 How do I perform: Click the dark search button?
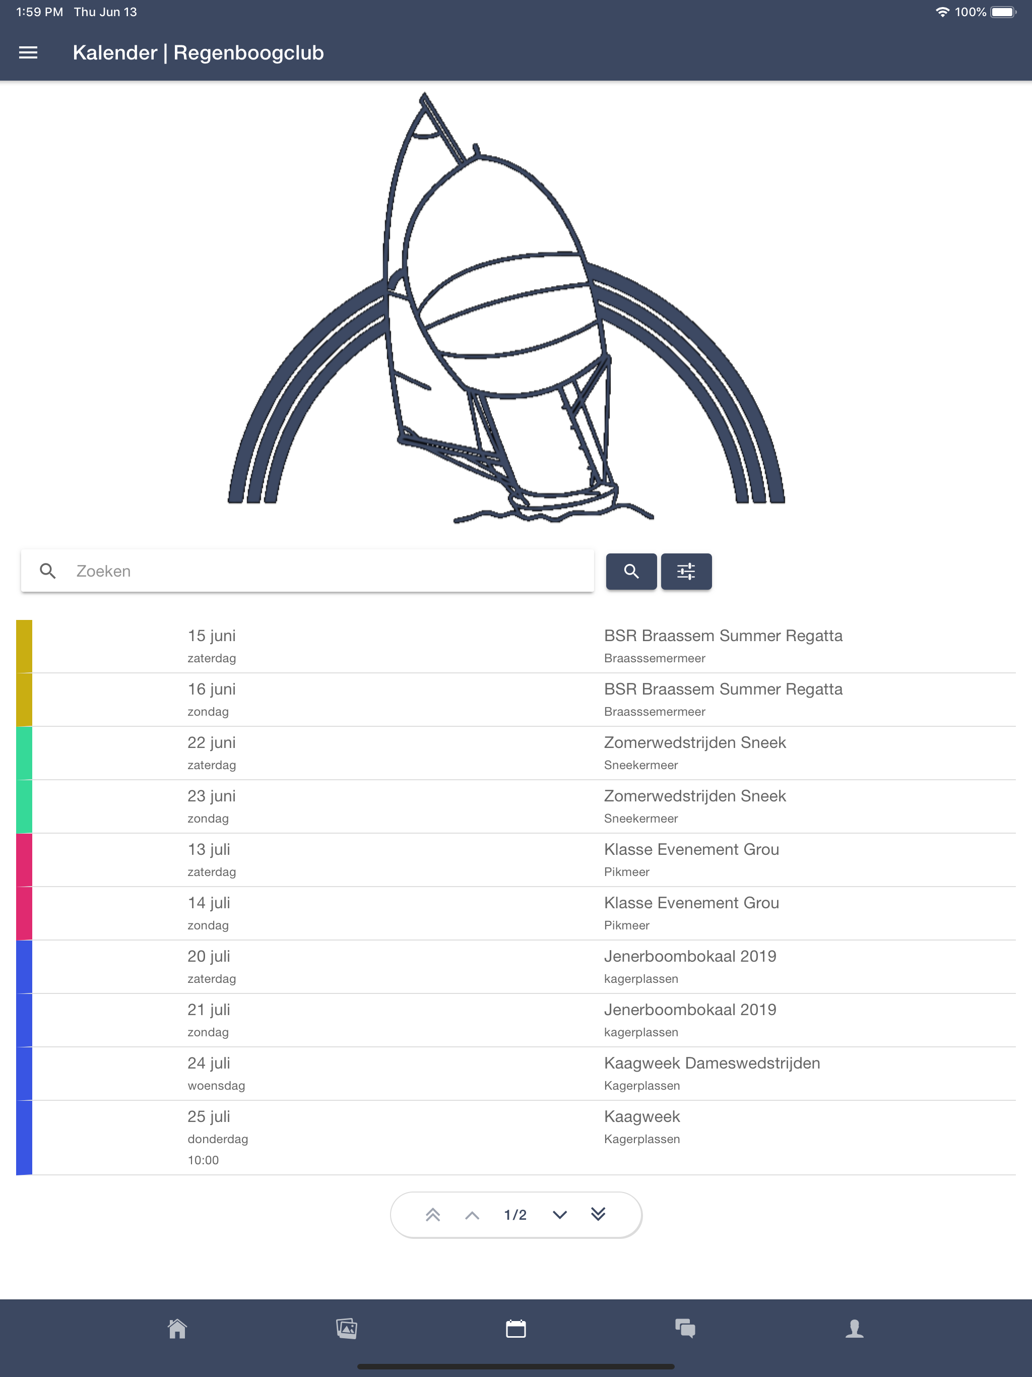pyautogui.click(x=631, y=571)
